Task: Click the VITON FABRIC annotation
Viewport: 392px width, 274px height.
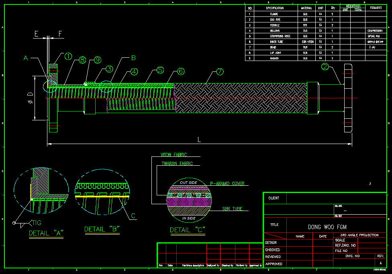Action: (174, 154)
